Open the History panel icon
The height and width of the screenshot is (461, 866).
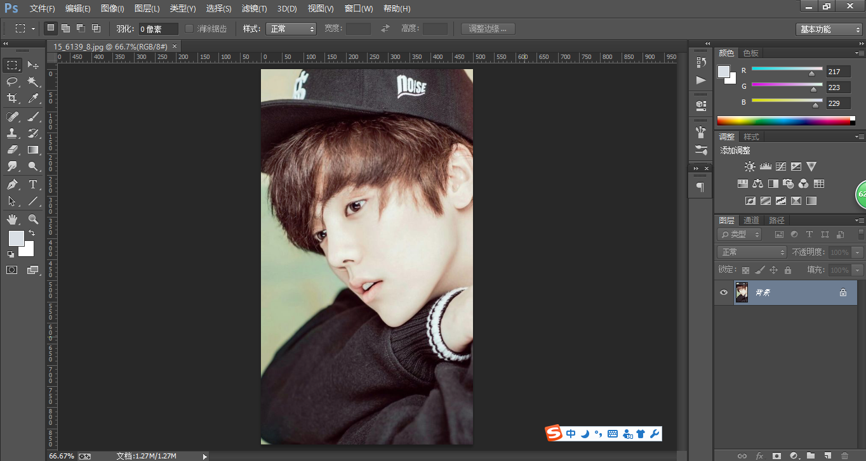coord(701,62)
